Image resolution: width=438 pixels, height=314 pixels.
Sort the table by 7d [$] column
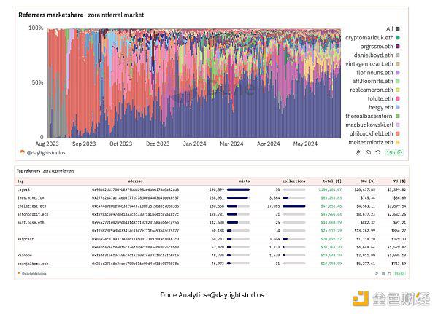399,181
